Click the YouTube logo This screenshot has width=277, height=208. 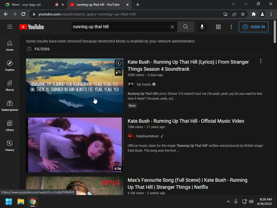coord(32,27)
